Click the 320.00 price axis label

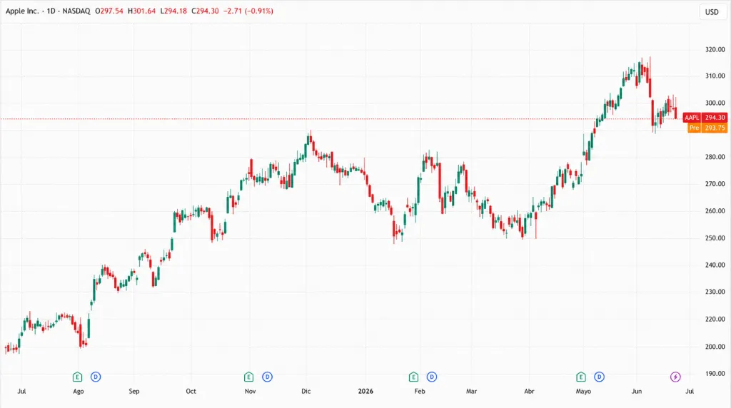coord(715,49)
